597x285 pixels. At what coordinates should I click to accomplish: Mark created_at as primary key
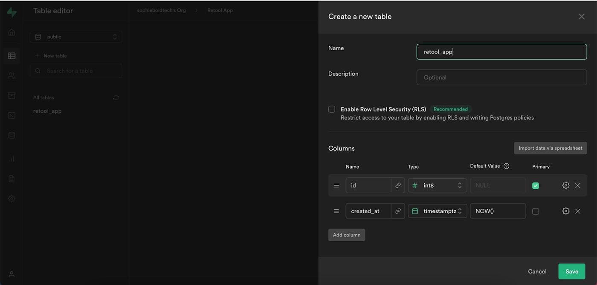pyautogui.click(x=536, y=211)
